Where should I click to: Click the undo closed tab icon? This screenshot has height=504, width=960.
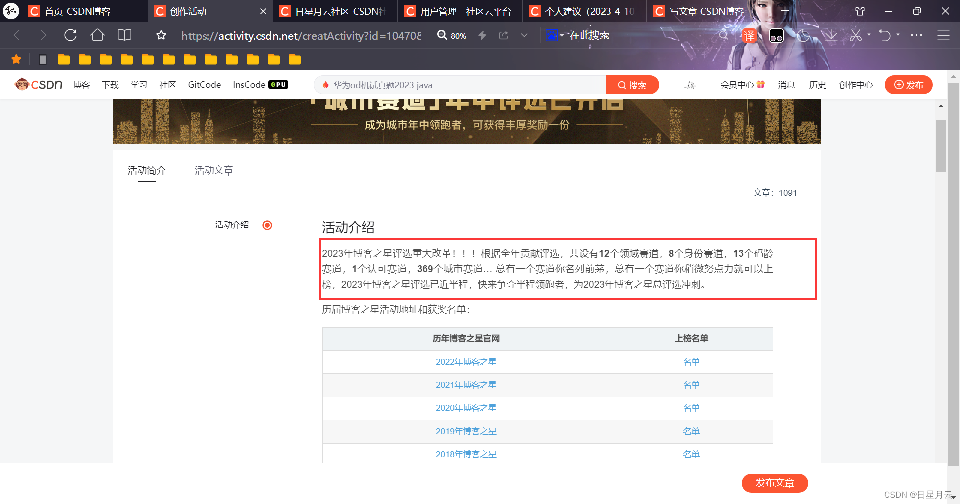coord(885,35)
